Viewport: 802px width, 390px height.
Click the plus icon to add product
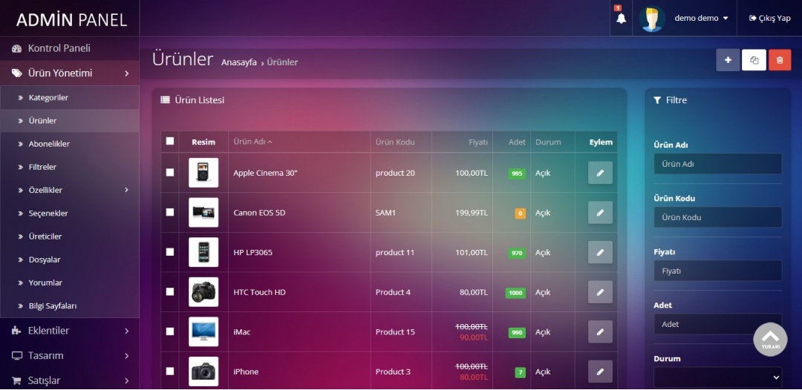[x=728, y=60]
